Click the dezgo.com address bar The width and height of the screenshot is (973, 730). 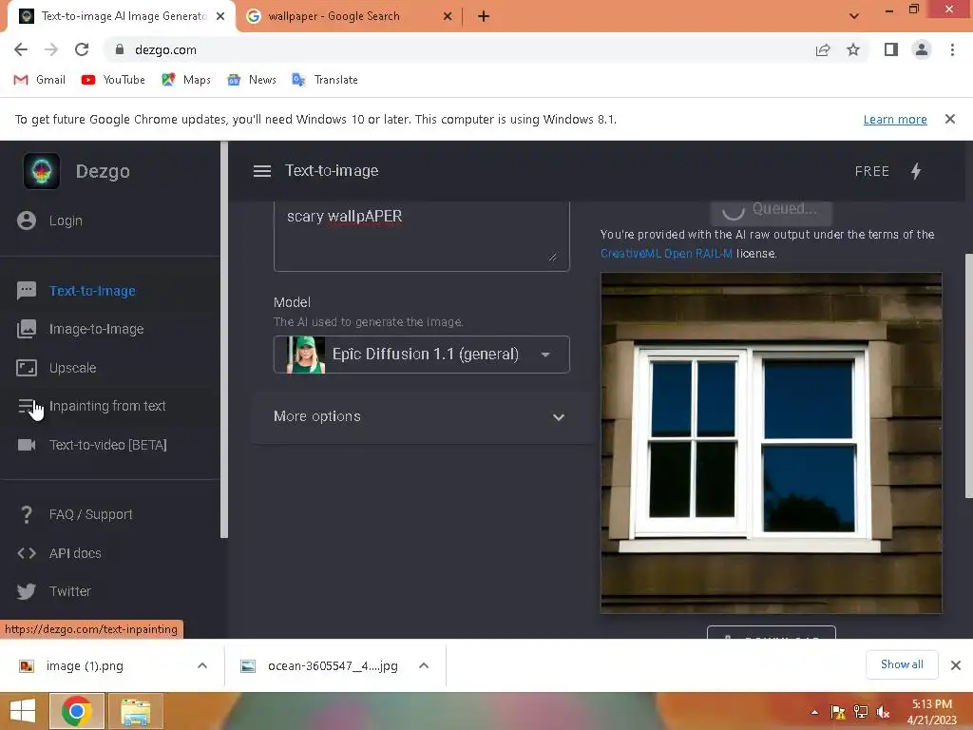459,49
